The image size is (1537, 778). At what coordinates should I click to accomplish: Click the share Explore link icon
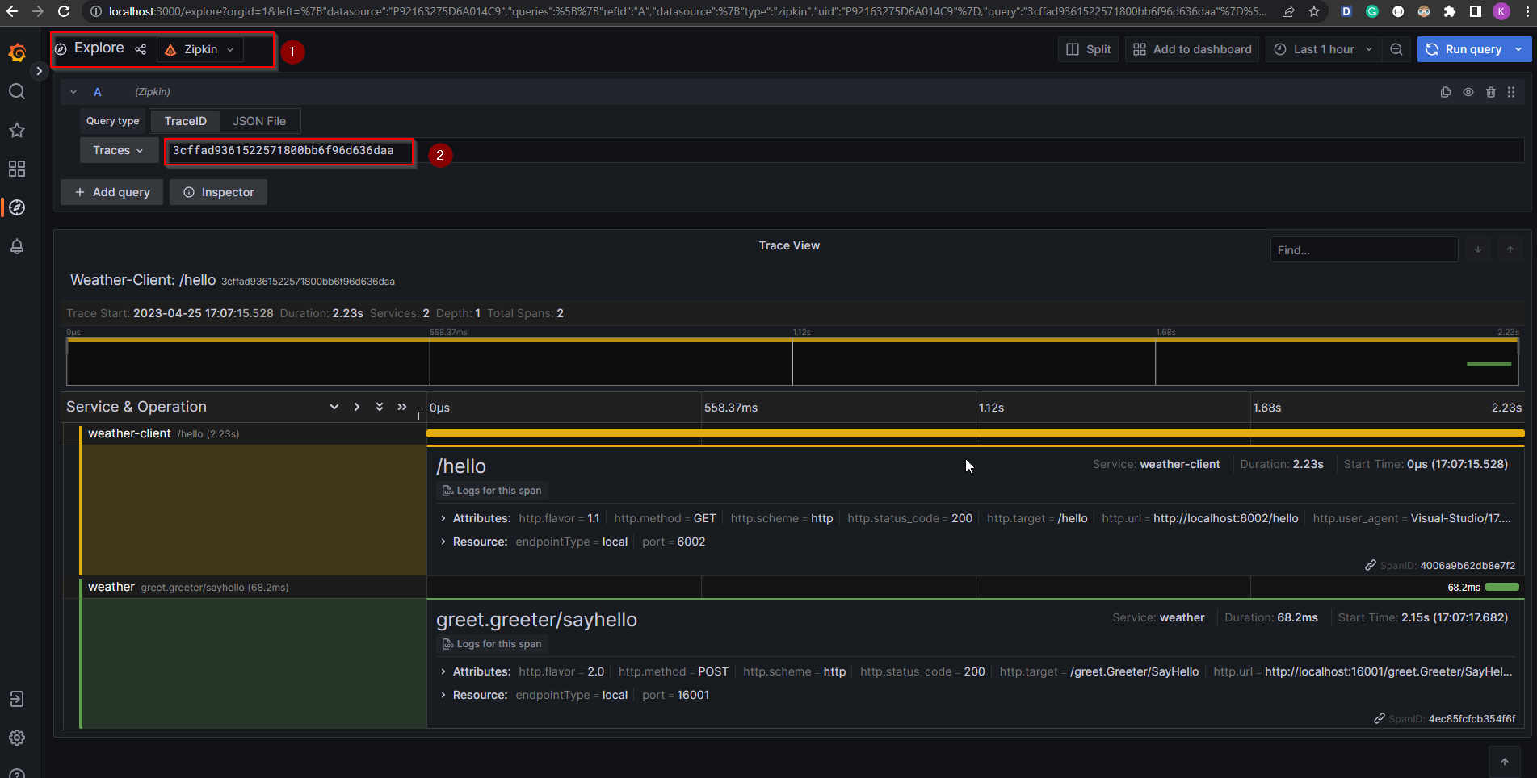click(141, 49)
